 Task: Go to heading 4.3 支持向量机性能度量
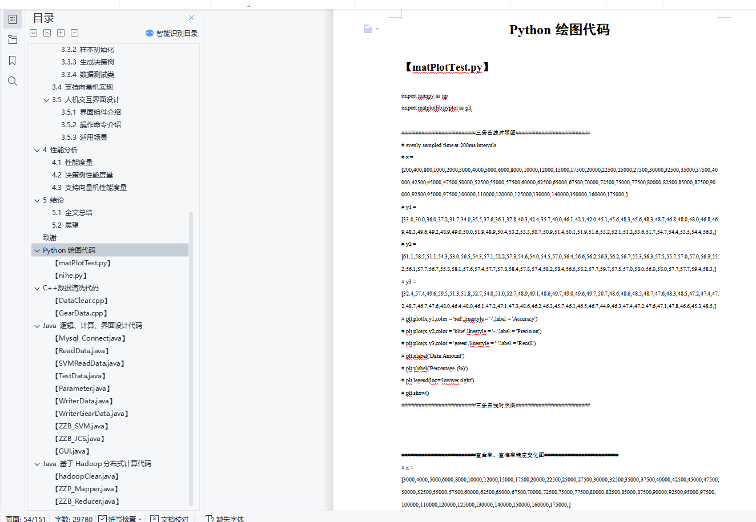pyautogui.click(x=89, y=188)
